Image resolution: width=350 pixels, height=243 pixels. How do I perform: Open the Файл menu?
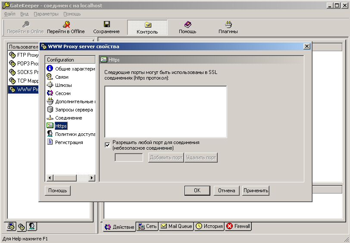(x=9, y=14)
